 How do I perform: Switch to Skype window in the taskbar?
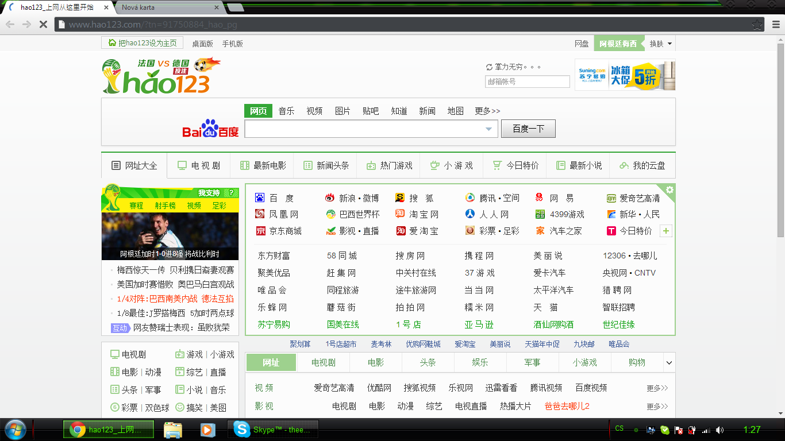coord(273,430)
